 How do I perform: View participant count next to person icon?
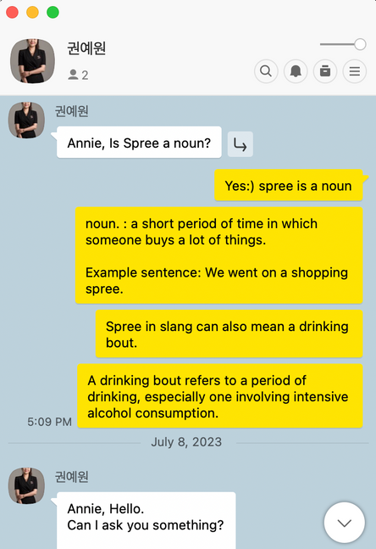[78, 75]
